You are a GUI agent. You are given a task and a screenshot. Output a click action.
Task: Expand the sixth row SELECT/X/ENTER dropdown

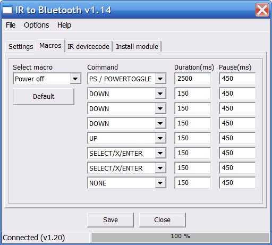(x=160, y=153)
